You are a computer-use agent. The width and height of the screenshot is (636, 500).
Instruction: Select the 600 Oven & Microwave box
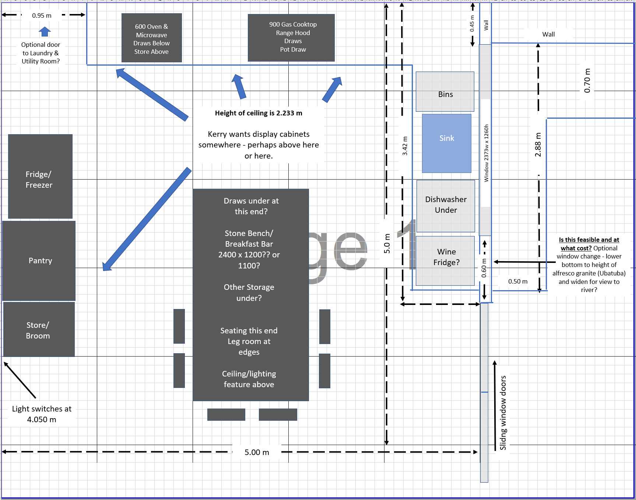pyautogui.click(x=151, y=38)
